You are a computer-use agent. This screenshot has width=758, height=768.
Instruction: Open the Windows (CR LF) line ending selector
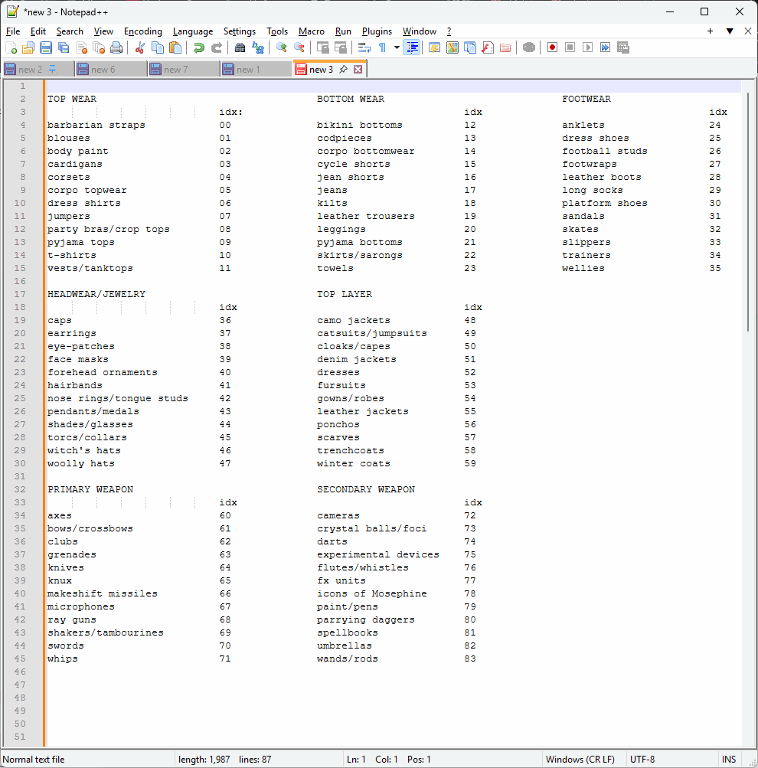pyautogui.click(x=580, y=759)
